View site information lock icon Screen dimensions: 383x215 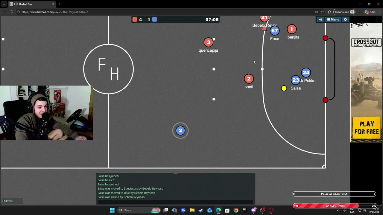click(18, 12)
